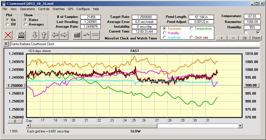
Task: Open the Configure menu
Action: [83, 9]
